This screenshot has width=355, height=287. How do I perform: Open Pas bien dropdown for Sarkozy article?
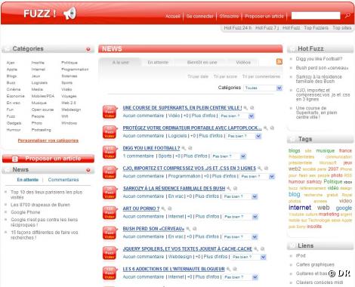click(240, 196)
